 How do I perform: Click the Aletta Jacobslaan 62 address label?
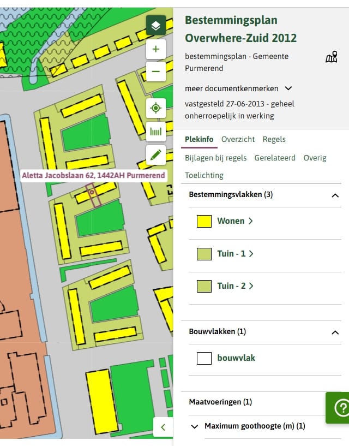[x=93, y=176]
